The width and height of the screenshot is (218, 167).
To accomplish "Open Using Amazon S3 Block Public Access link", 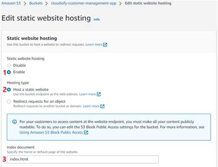I will [x=51, y=132].
